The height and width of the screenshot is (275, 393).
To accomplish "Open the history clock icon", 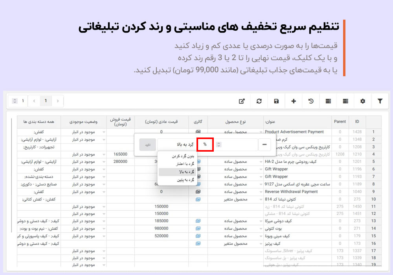I will (311, 101).
